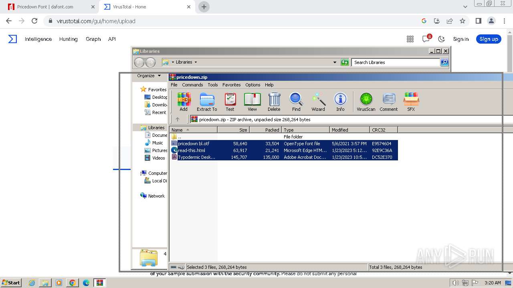
Task: Open Chrome tab search chevron
Action: [465, 7]
